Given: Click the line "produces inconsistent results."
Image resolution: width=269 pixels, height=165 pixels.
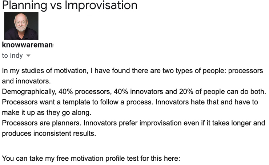Looking at the screenshot, I should click(x=49, y=133).
